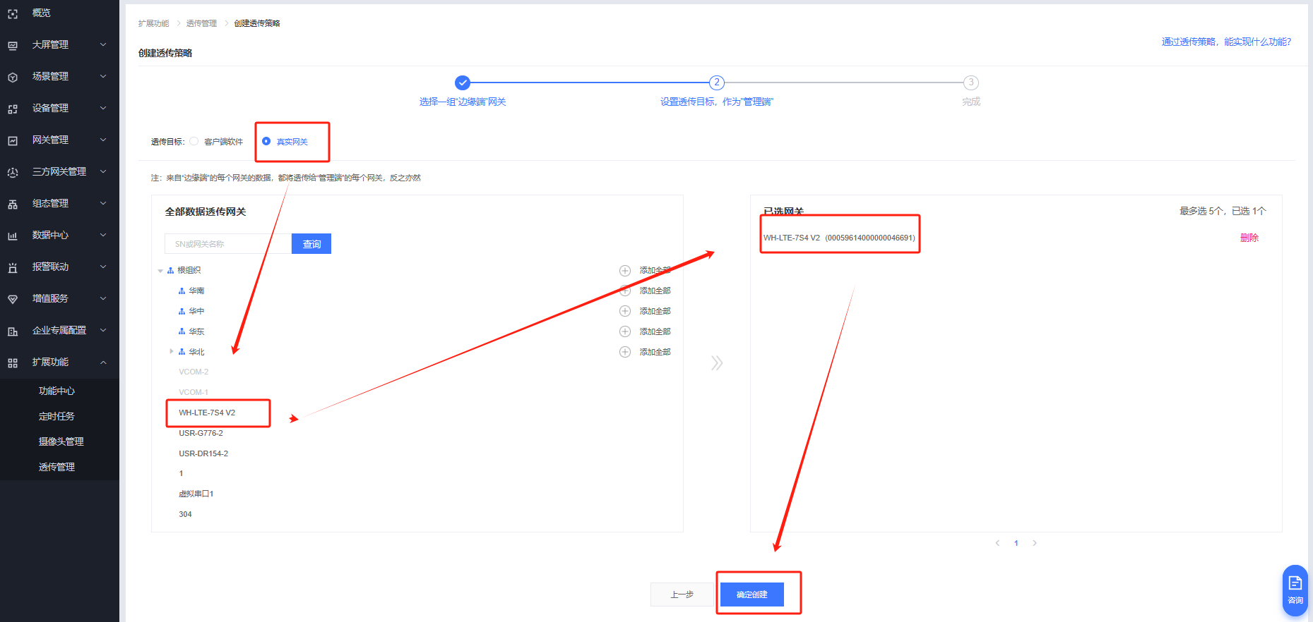Viewport: 1313px width, 622px height.
Task: Open the 咨询 consultation floating icon
Action: pos(1295,590)
